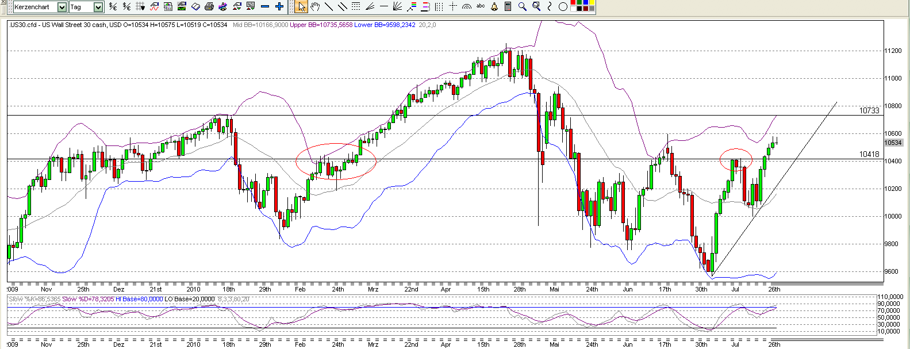The height and width of the screenshot is (349, 910).
Task: Click the colorful layers palette icon
Action: 223,6
